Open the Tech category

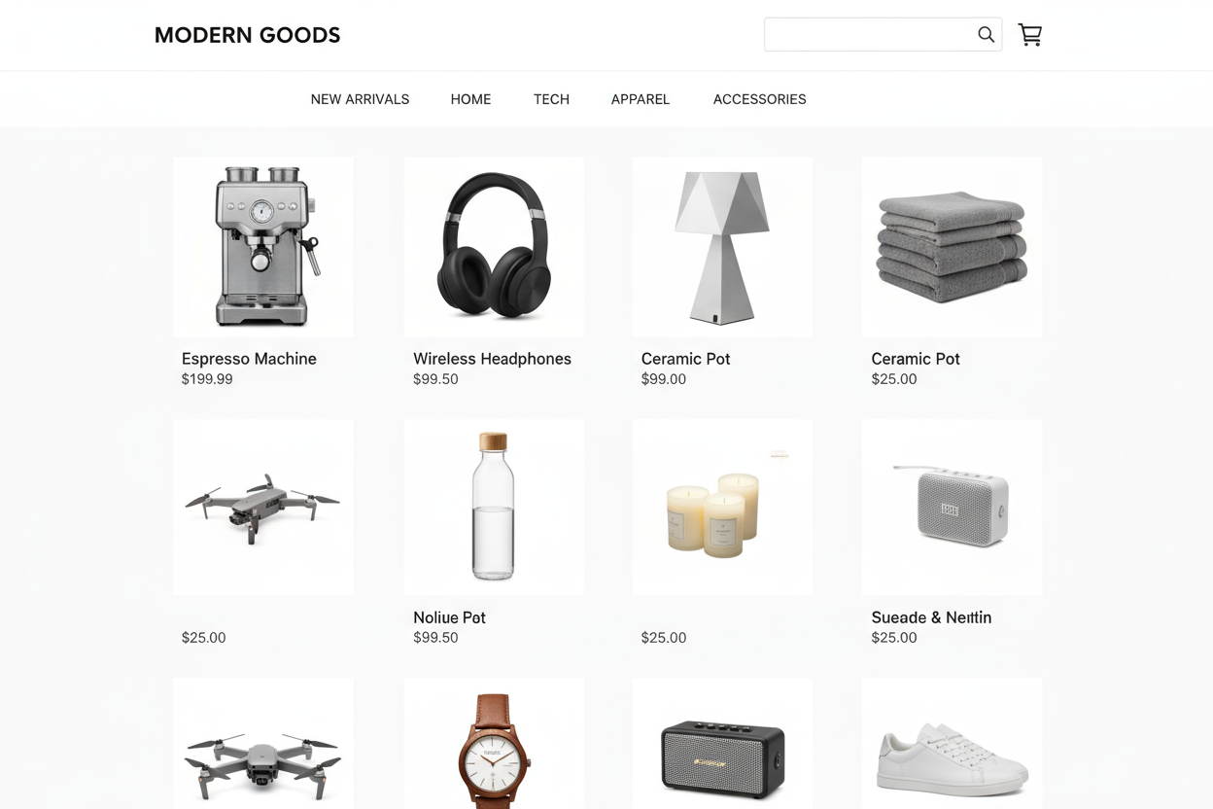click(551, 99)
